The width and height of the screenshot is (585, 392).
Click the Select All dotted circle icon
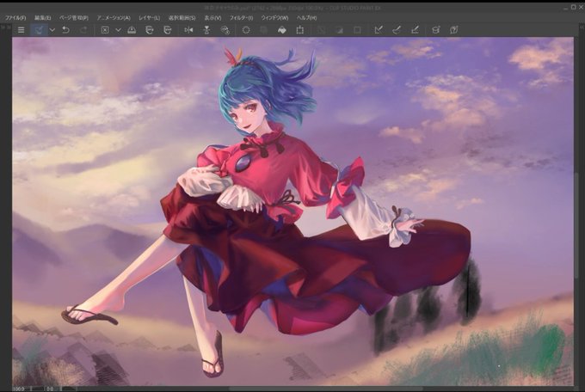coord(246,30)
